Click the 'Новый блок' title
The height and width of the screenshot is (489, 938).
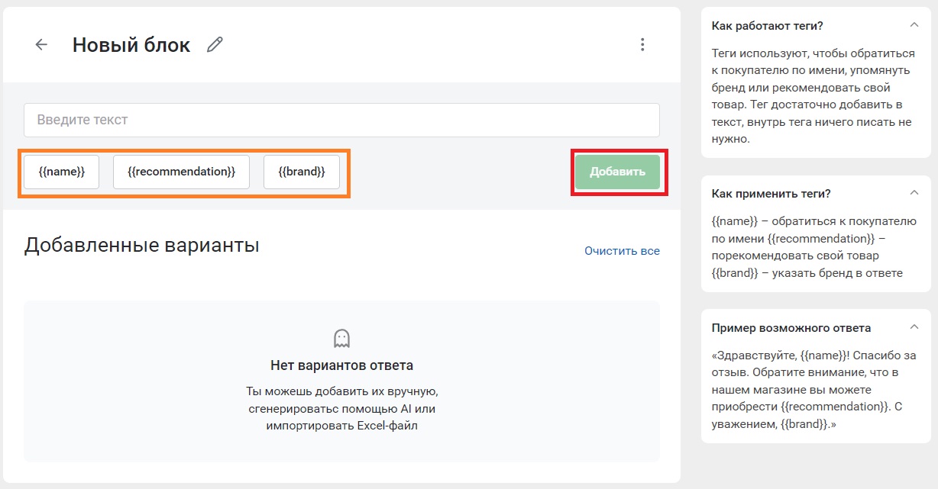(131, 45)
